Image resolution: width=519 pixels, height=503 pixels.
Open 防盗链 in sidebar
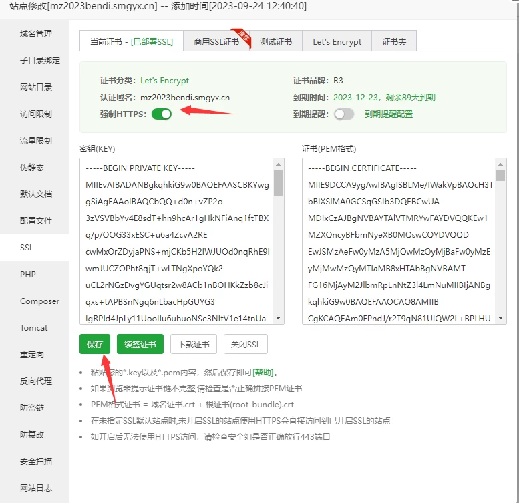pyautogui.click(x=32, y=408)
